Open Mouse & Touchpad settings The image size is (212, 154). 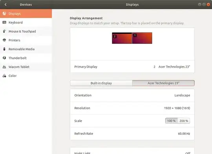click(26, 31)
